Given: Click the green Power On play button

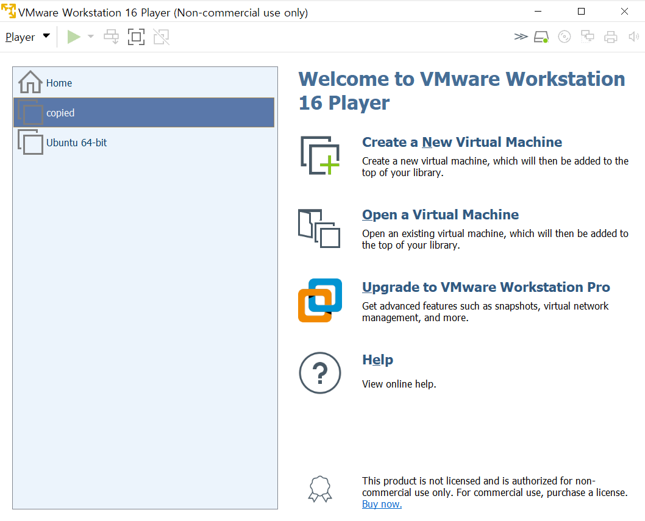Looking at the screenshot, I should 74,37.
